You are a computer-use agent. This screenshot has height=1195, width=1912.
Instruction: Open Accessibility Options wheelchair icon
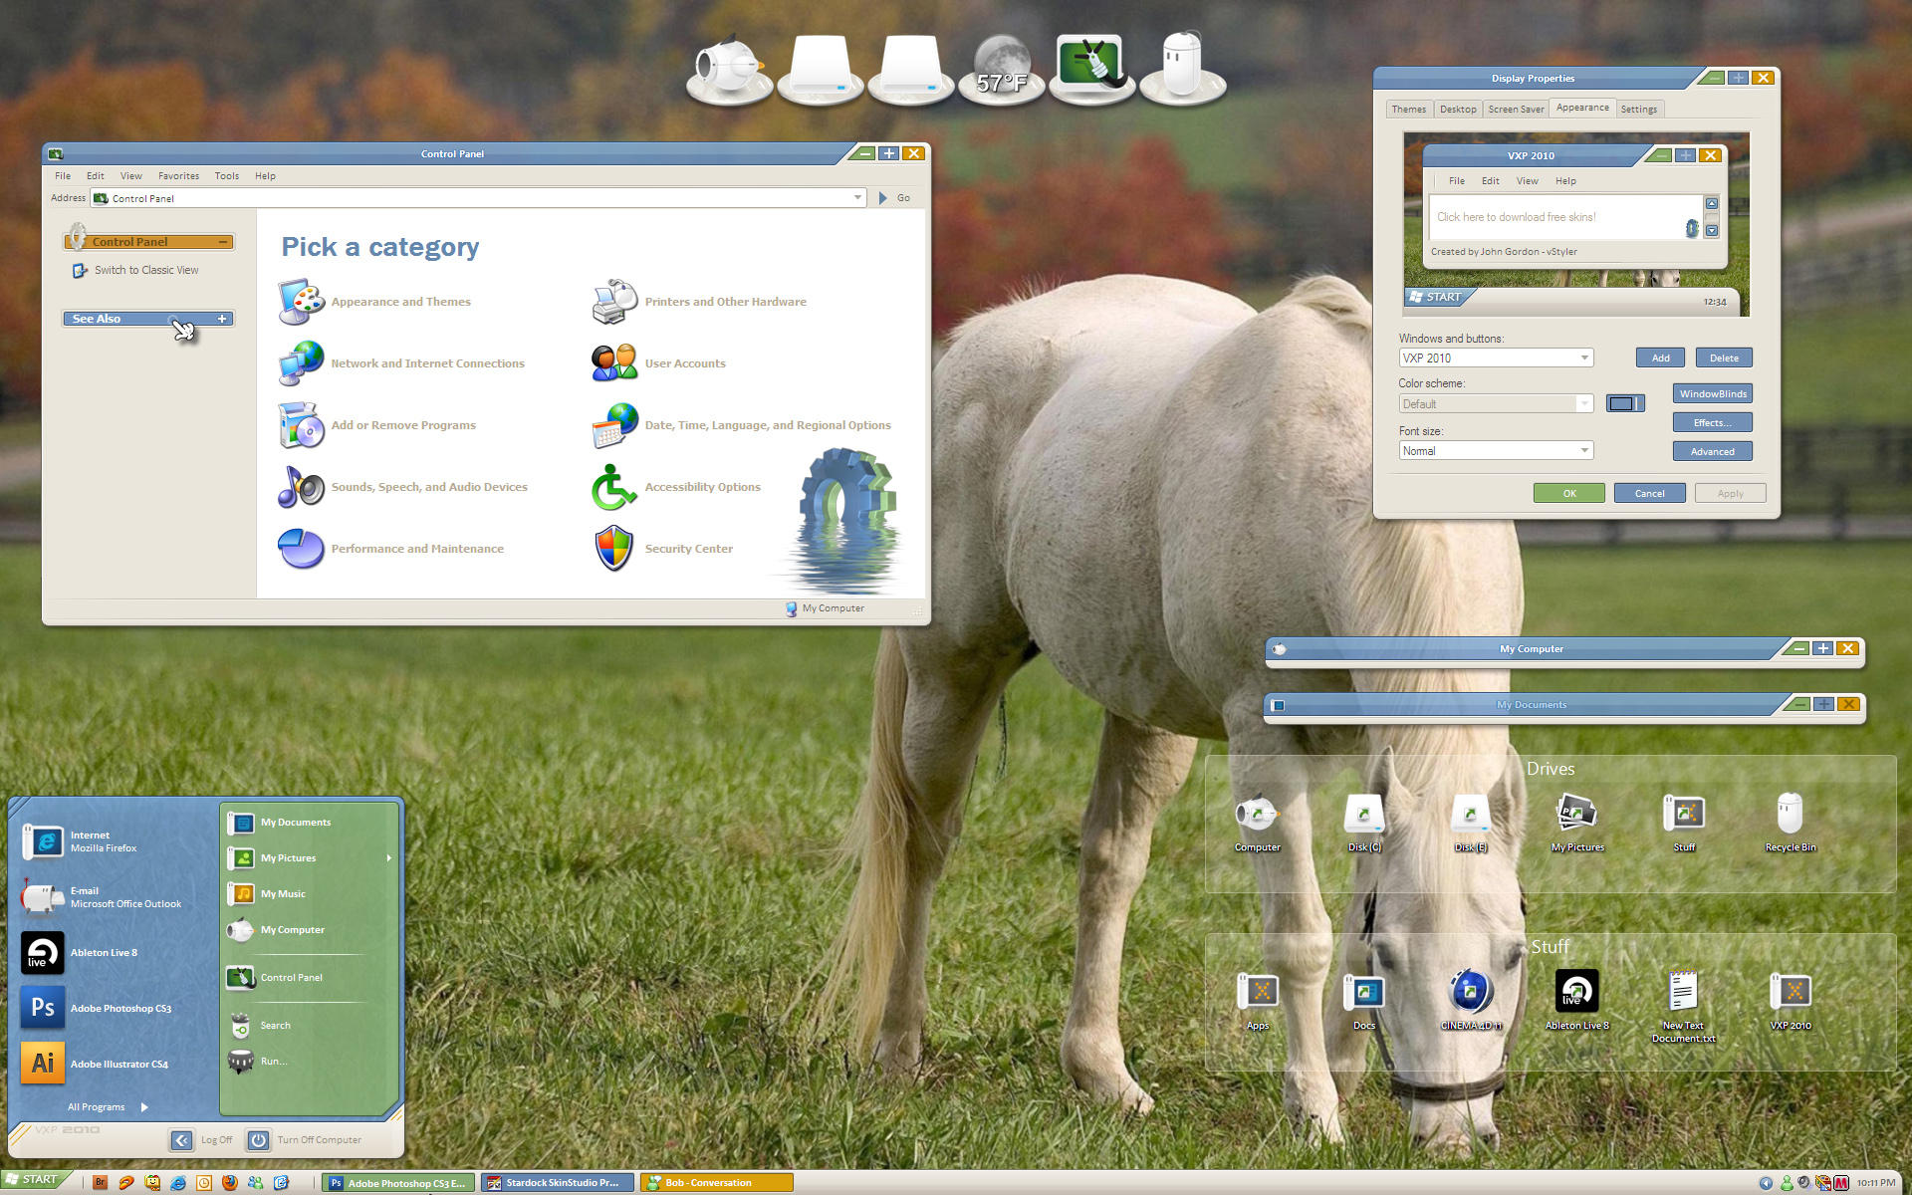pyautogui.click(x=614, y=487)
